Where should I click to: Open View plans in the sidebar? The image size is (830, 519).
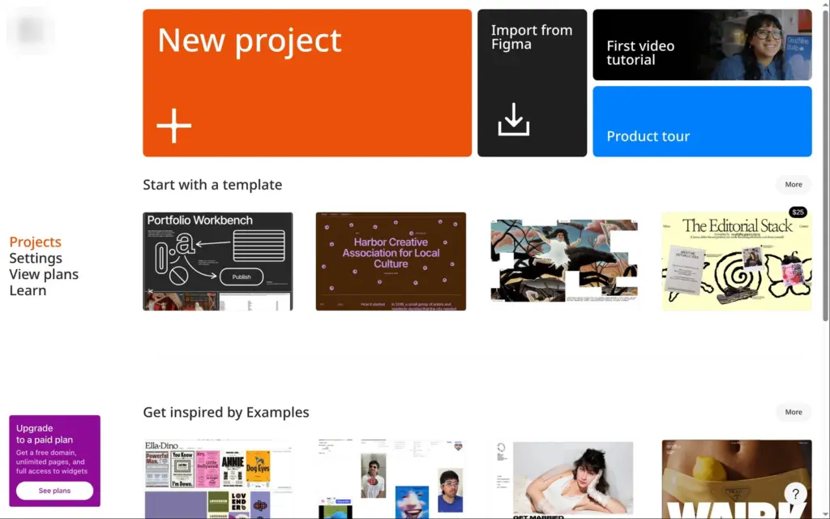click(44, 274)
